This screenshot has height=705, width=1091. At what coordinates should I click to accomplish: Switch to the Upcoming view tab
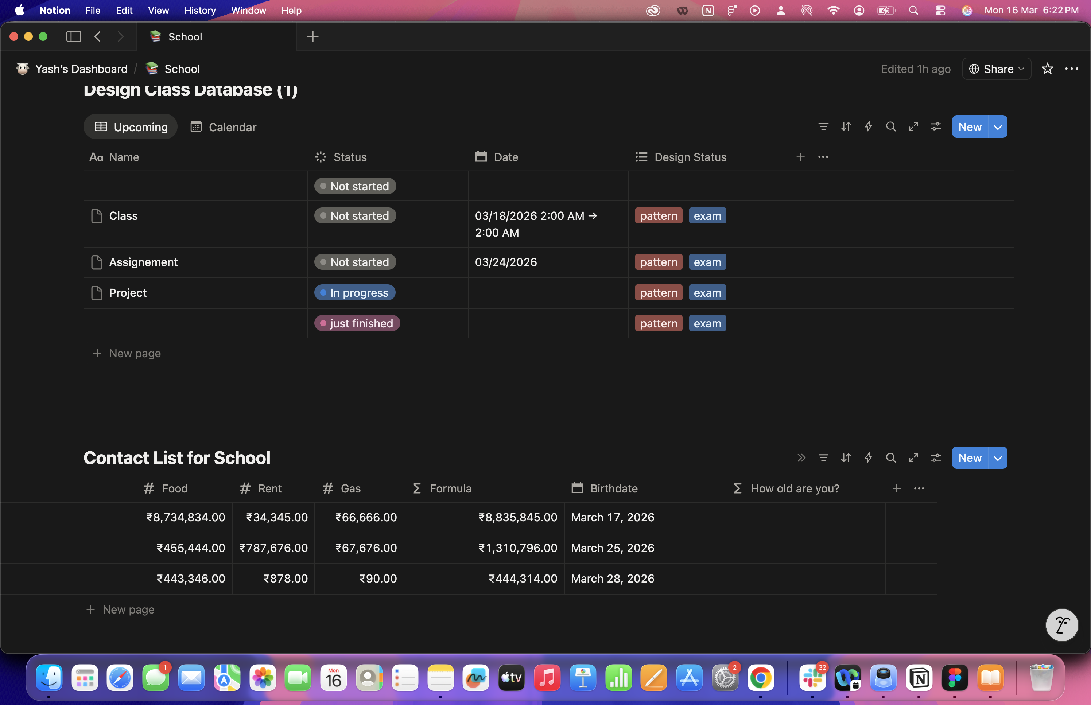tap(131, 127)
